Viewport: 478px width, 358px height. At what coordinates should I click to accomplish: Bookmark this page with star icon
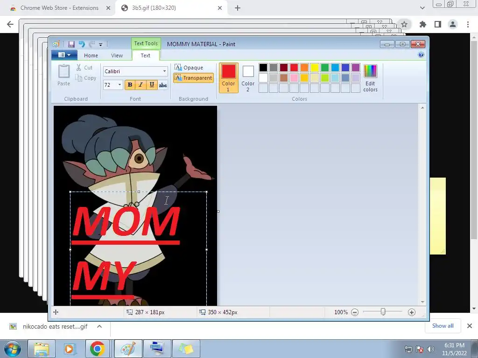(x=404, y=24)
